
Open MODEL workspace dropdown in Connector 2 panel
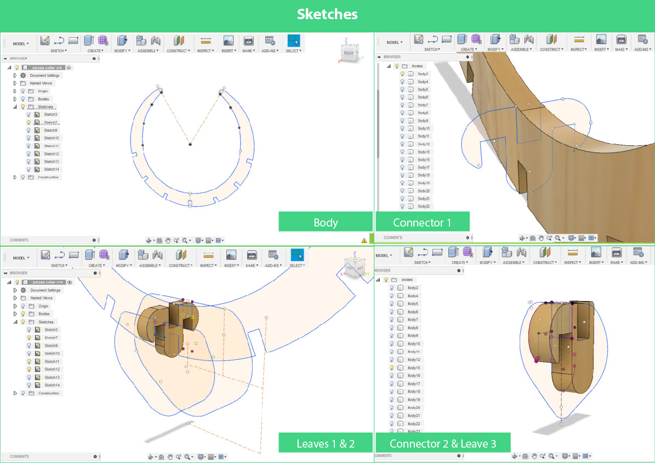coord(384,256)
